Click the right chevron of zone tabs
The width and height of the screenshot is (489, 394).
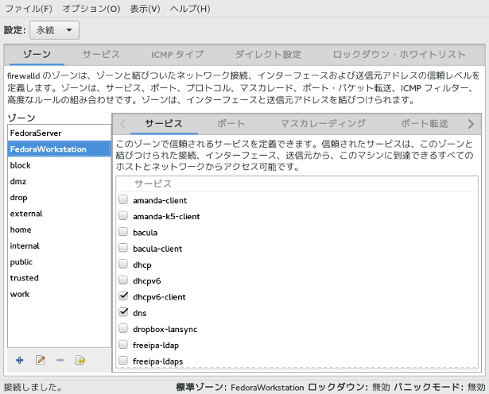(x=471, y=124)
